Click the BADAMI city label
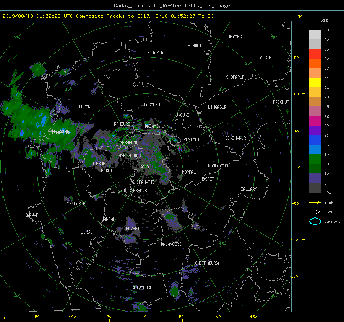The height and width of the screenshot is (322, 344). pos(151,126)
